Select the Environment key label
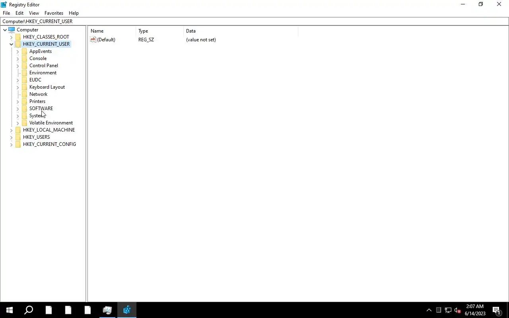This screenshot has height=318, width=509. coord(43,73)
